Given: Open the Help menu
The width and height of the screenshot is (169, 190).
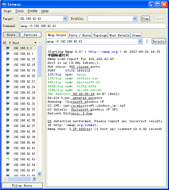Looking at the screenshot, I should 45,11.
